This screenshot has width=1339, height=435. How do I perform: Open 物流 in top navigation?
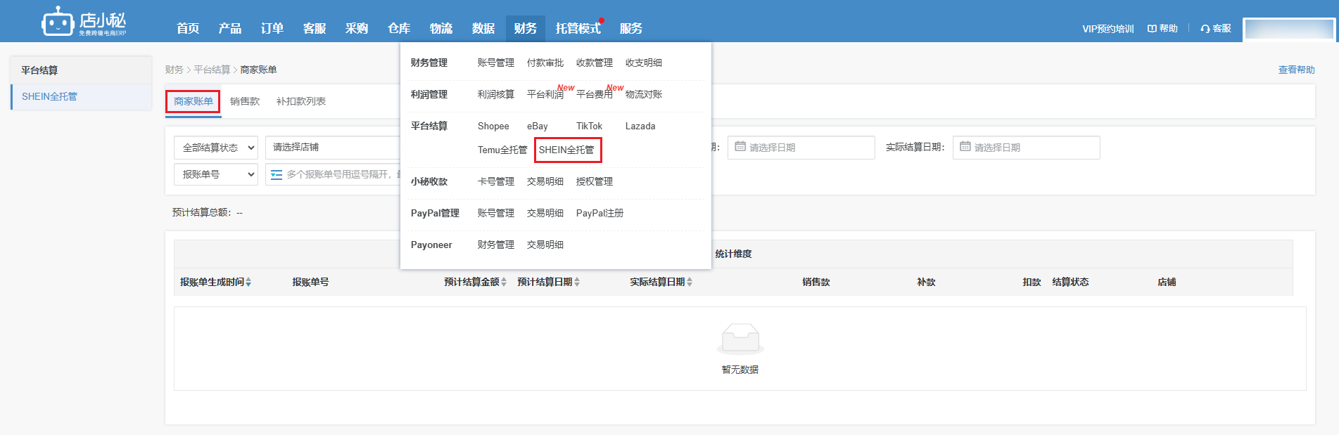pos(441,28)
